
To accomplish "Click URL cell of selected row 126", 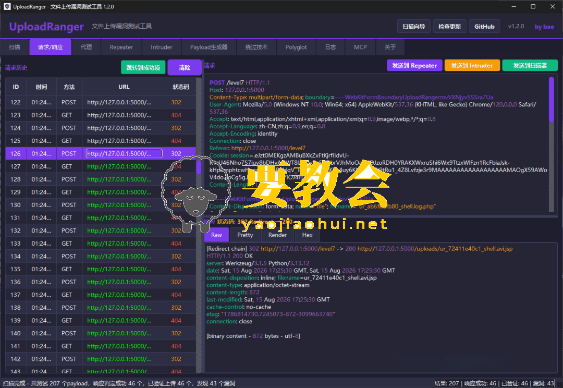I will click(x=124, y=154).
